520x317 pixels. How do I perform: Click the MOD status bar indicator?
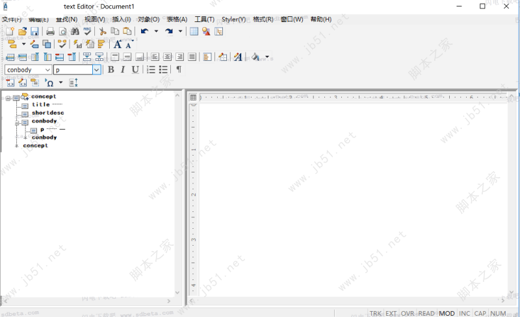point(447,313)
